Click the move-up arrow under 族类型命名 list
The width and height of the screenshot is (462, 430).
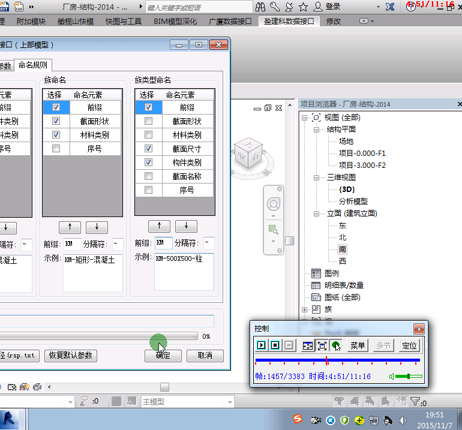point(159,225)
